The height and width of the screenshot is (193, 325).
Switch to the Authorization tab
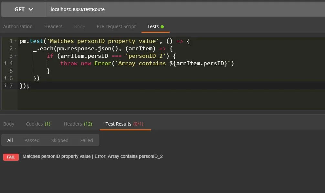point(18,26)
